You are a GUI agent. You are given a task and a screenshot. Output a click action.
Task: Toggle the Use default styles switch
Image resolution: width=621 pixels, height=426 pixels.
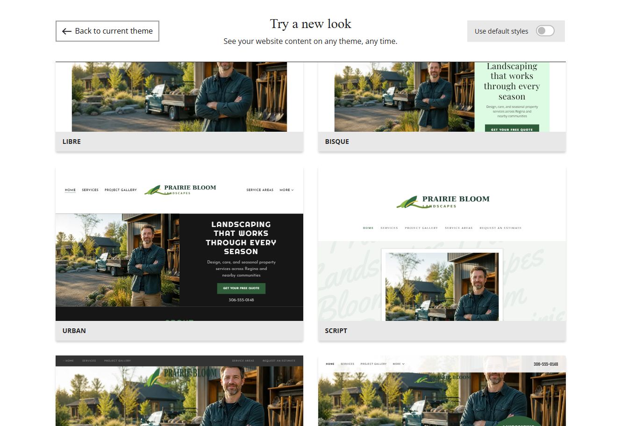(x=545, y=31)
